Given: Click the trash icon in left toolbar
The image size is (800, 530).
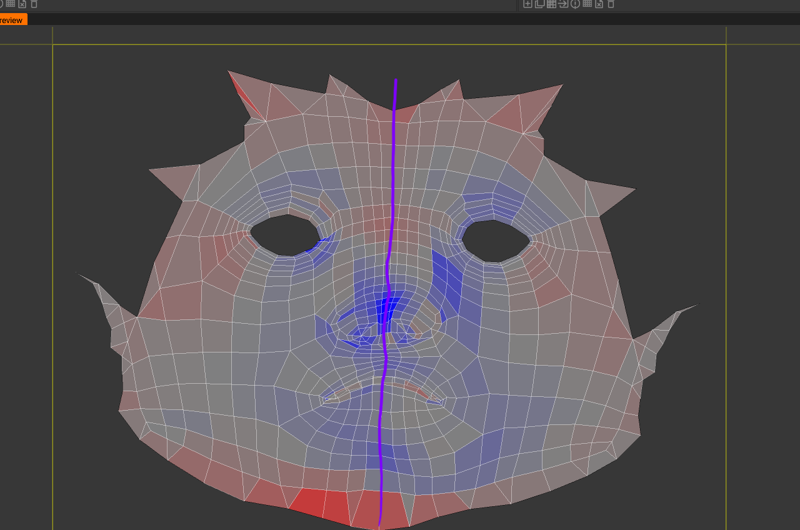Looking at the screenshot, I should pyautogui.click(x=34, y=4).
